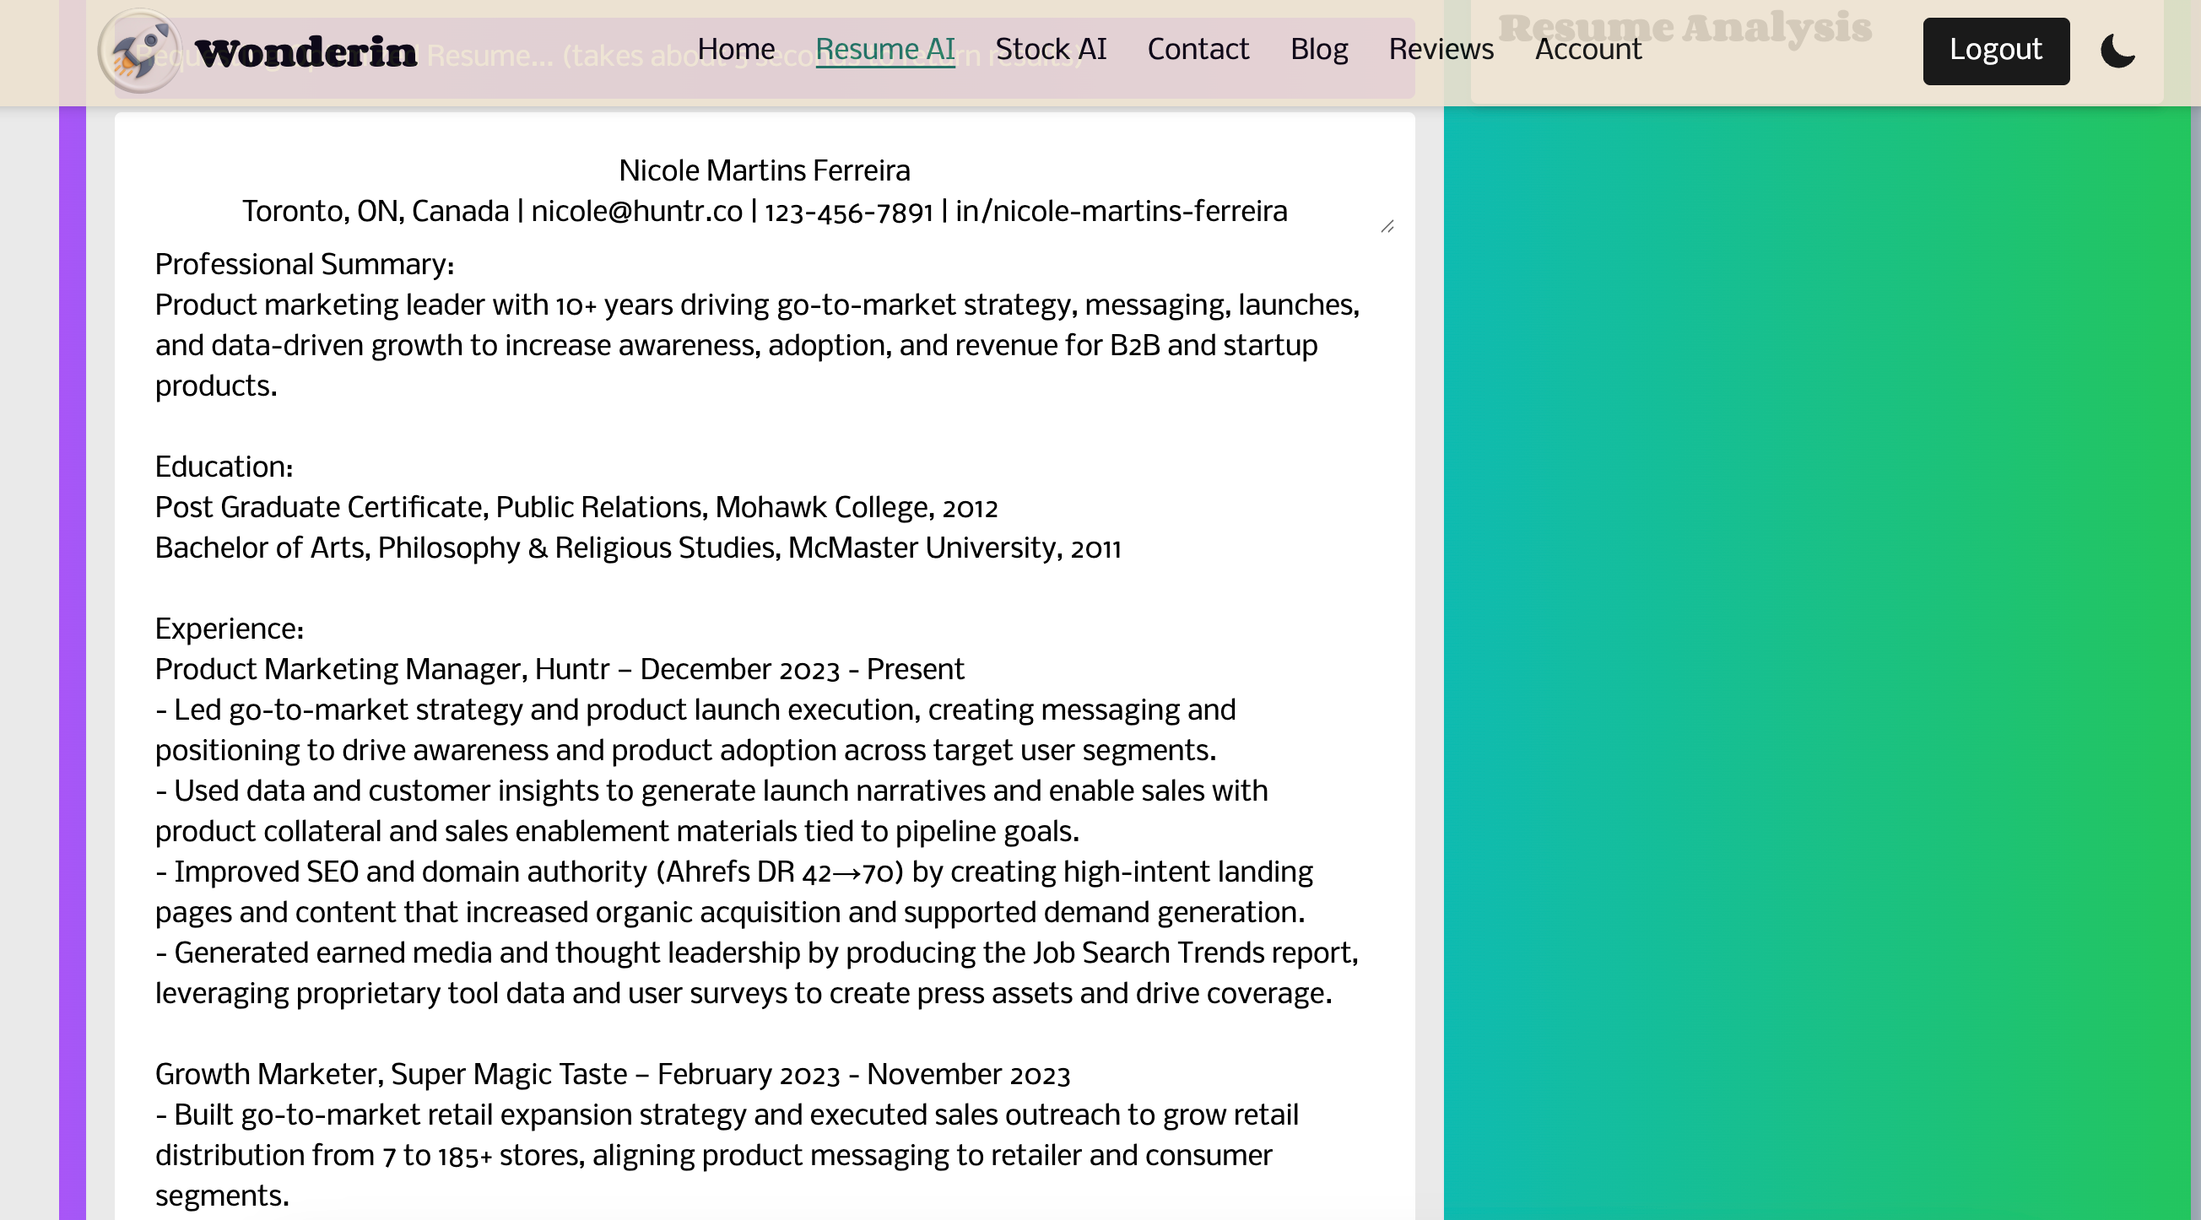Go to Account settings

coord(1587,50)
